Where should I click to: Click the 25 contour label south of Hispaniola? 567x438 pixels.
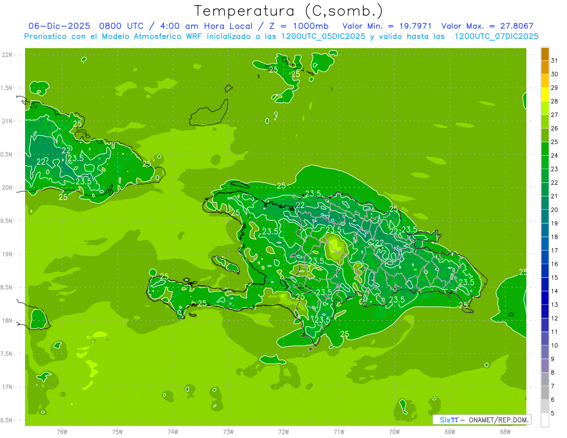point(344,334)
